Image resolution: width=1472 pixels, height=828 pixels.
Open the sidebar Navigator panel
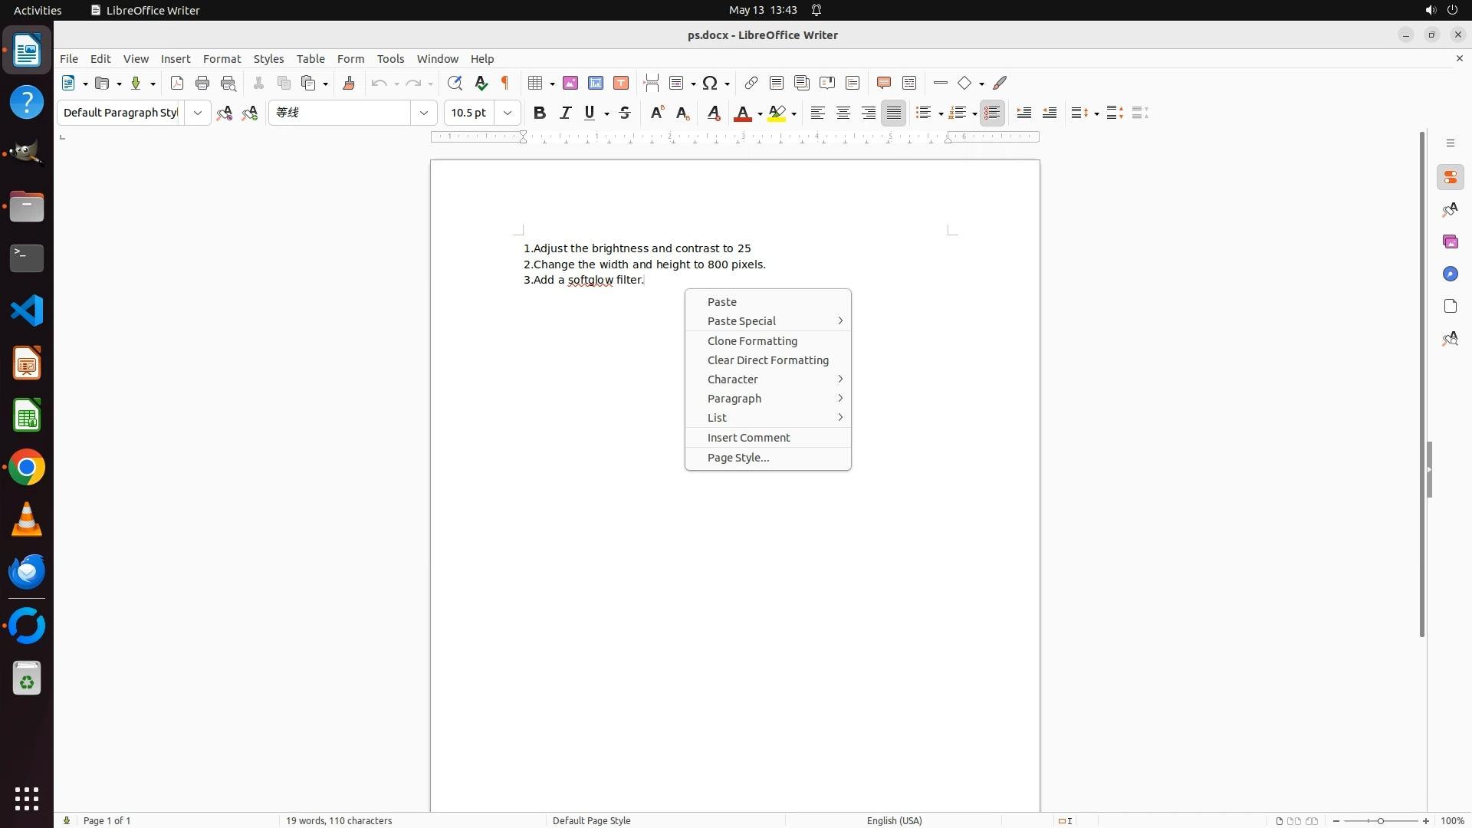(x=1450, y=274)
